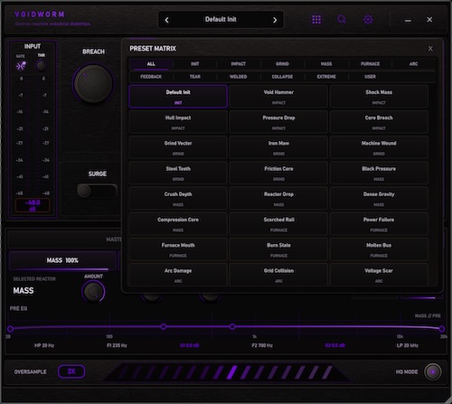Select the MASS preset tab
This screenshot has width=452, height=404.
coord(326,64)
